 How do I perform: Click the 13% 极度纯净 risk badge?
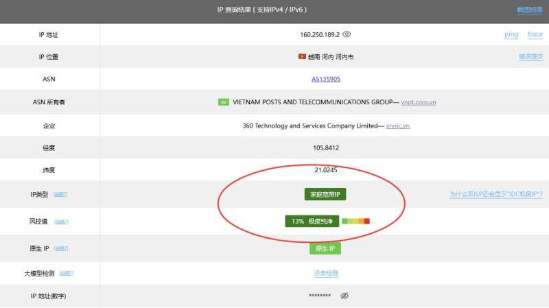click(x=311, y=221)
